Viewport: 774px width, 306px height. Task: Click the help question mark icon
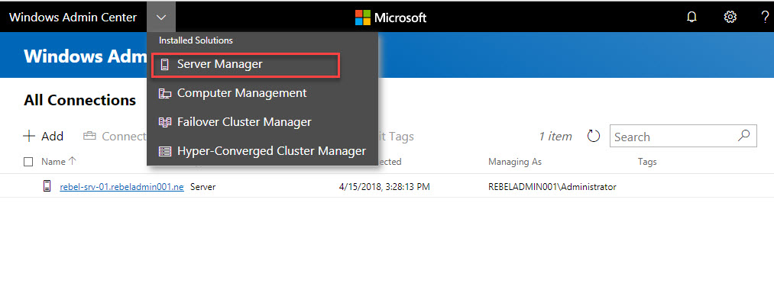[765, 18]
